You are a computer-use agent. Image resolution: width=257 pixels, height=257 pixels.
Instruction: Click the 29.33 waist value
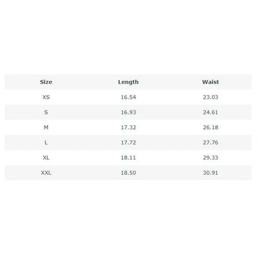(x=211, y=158)
